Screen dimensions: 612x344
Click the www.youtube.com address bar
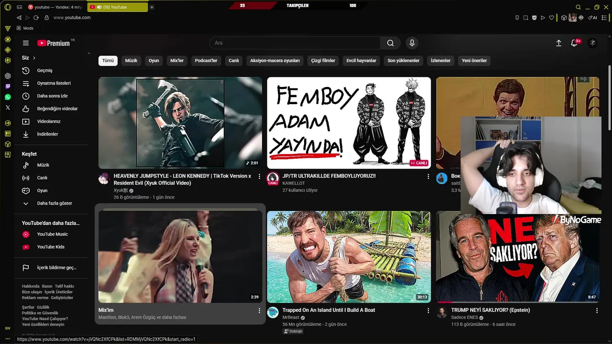click(72, 18)
